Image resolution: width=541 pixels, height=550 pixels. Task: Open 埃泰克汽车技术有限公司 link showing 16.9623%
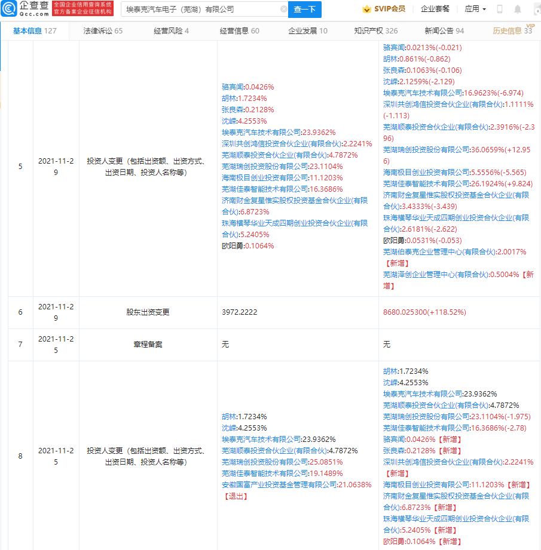coord(422,93)
